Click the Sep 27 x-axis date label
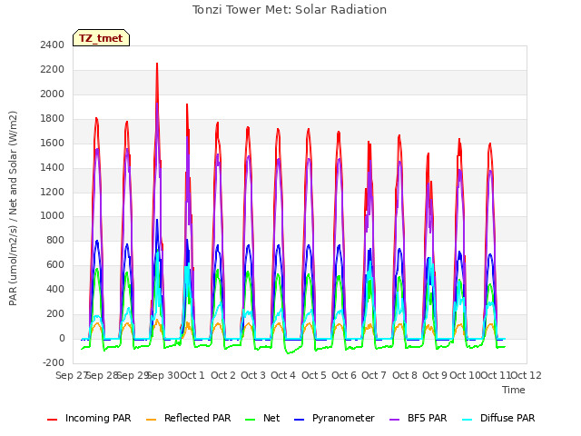 point(71,375)
